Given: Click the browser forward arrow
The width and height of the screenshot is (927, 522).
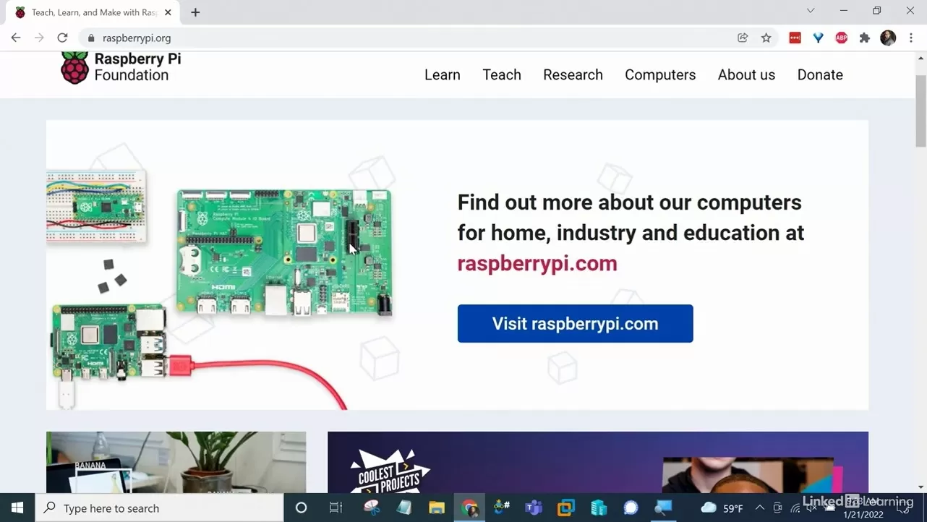Looking at the screenshot, I should [x=39, y=38].
